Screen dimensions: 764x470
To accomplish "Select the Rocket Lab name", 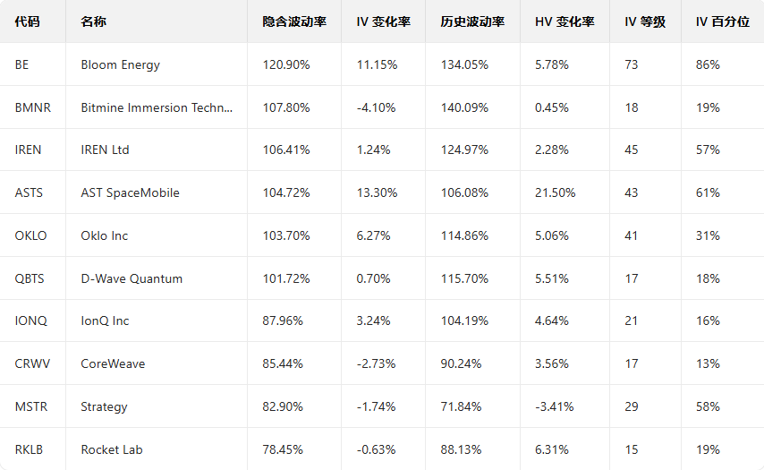I will point(111,449).
